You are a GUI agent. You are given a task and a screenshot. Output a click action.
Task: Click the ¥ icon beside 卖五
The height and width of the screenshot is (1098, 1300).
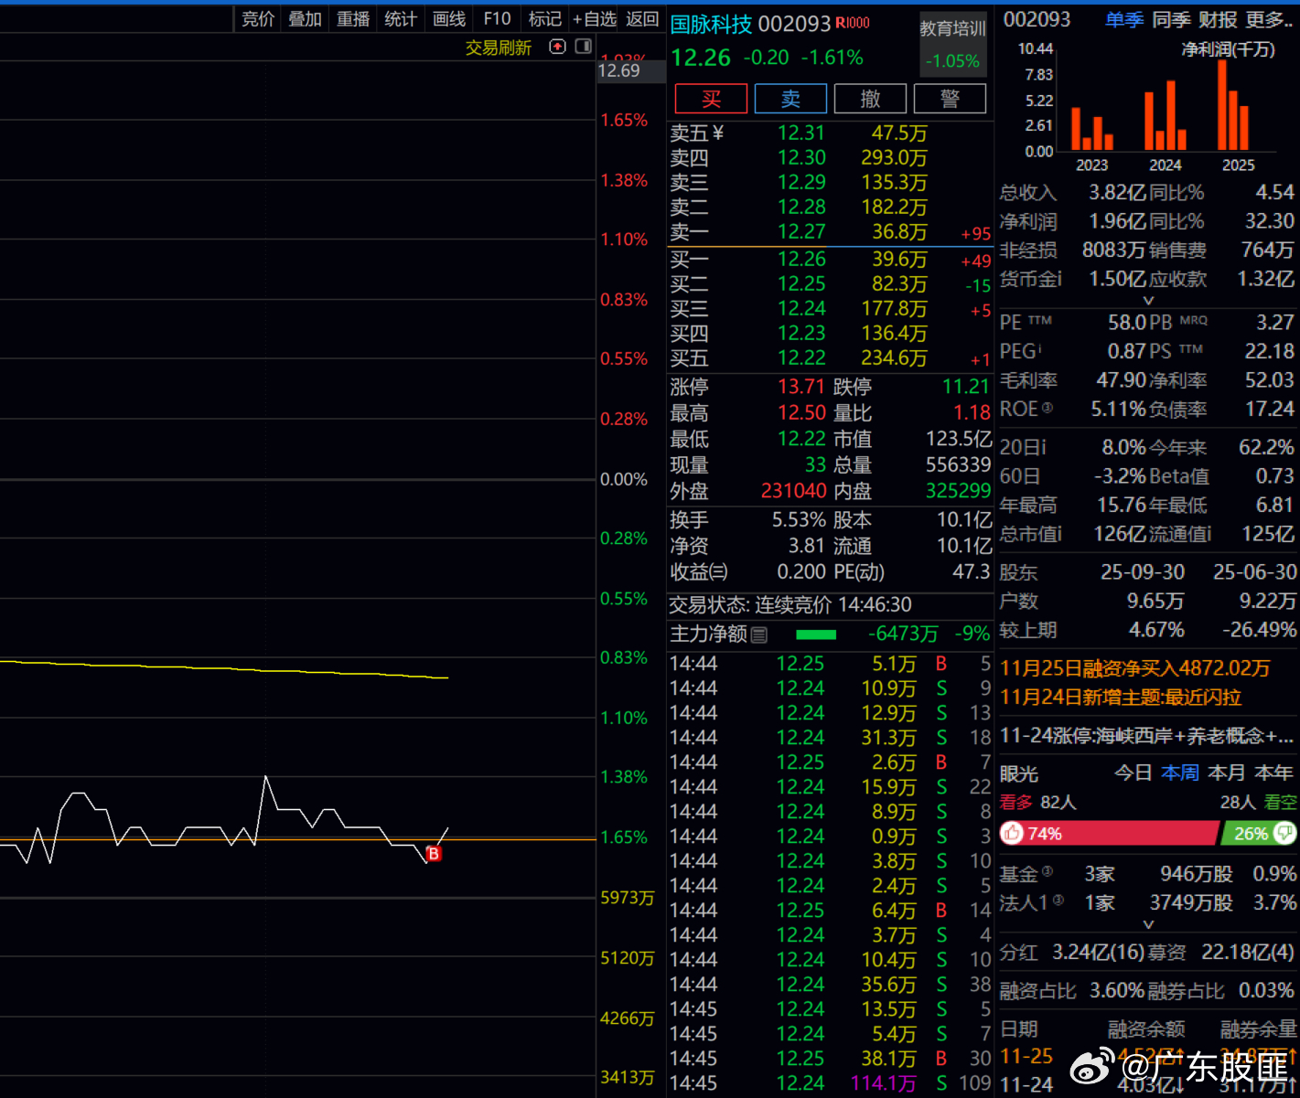click(x=717, y=133)
